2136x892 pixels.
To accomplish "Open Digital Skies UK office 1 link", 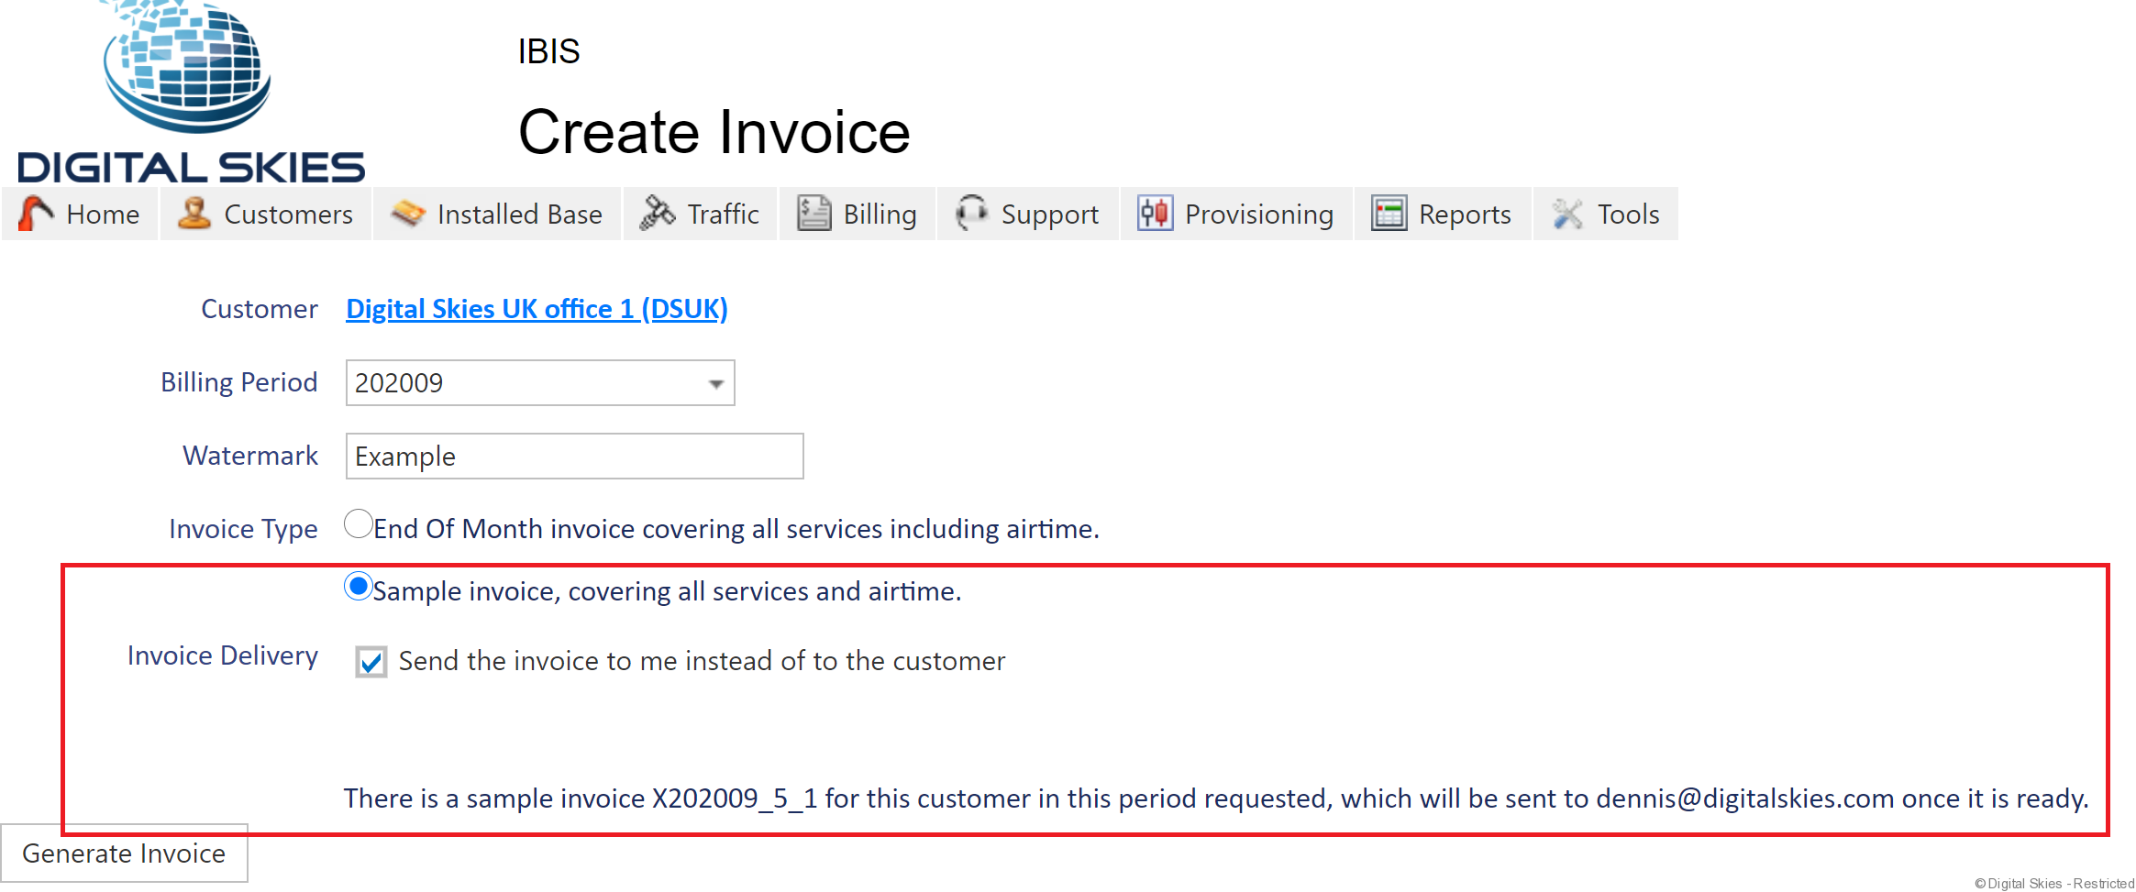I will click(537, 309).
